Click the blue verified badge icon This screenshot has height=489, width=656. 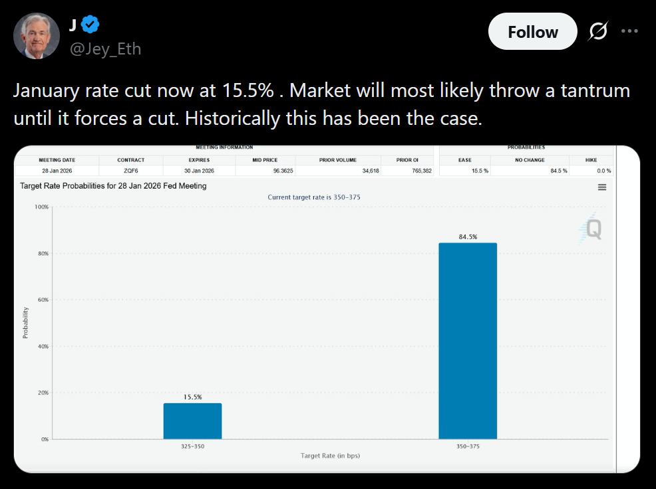pyautogui.click(x=90, y=25)
